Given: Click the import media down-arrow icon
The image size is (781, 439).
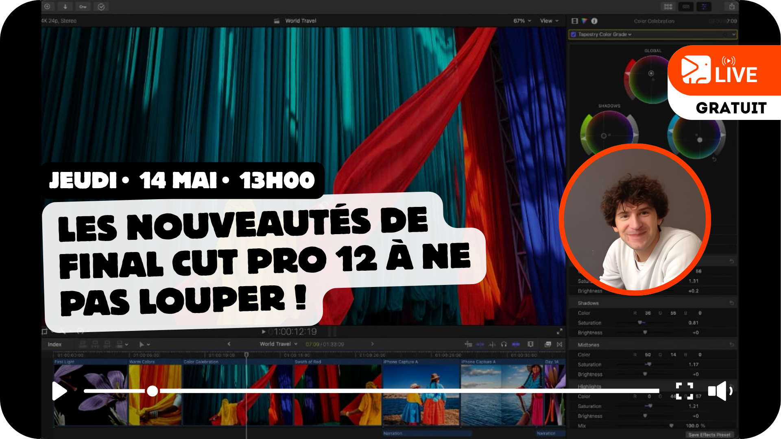Looking at the screenshot, I should point(65,7).
